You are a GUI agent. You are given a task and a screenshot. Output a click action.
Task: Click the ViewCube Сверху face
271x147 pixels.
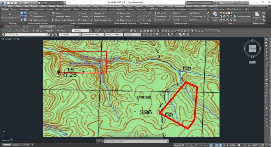(252, 49)
